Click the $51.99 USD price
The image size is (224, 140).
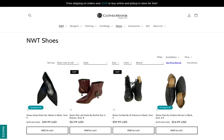pos(77,122)
